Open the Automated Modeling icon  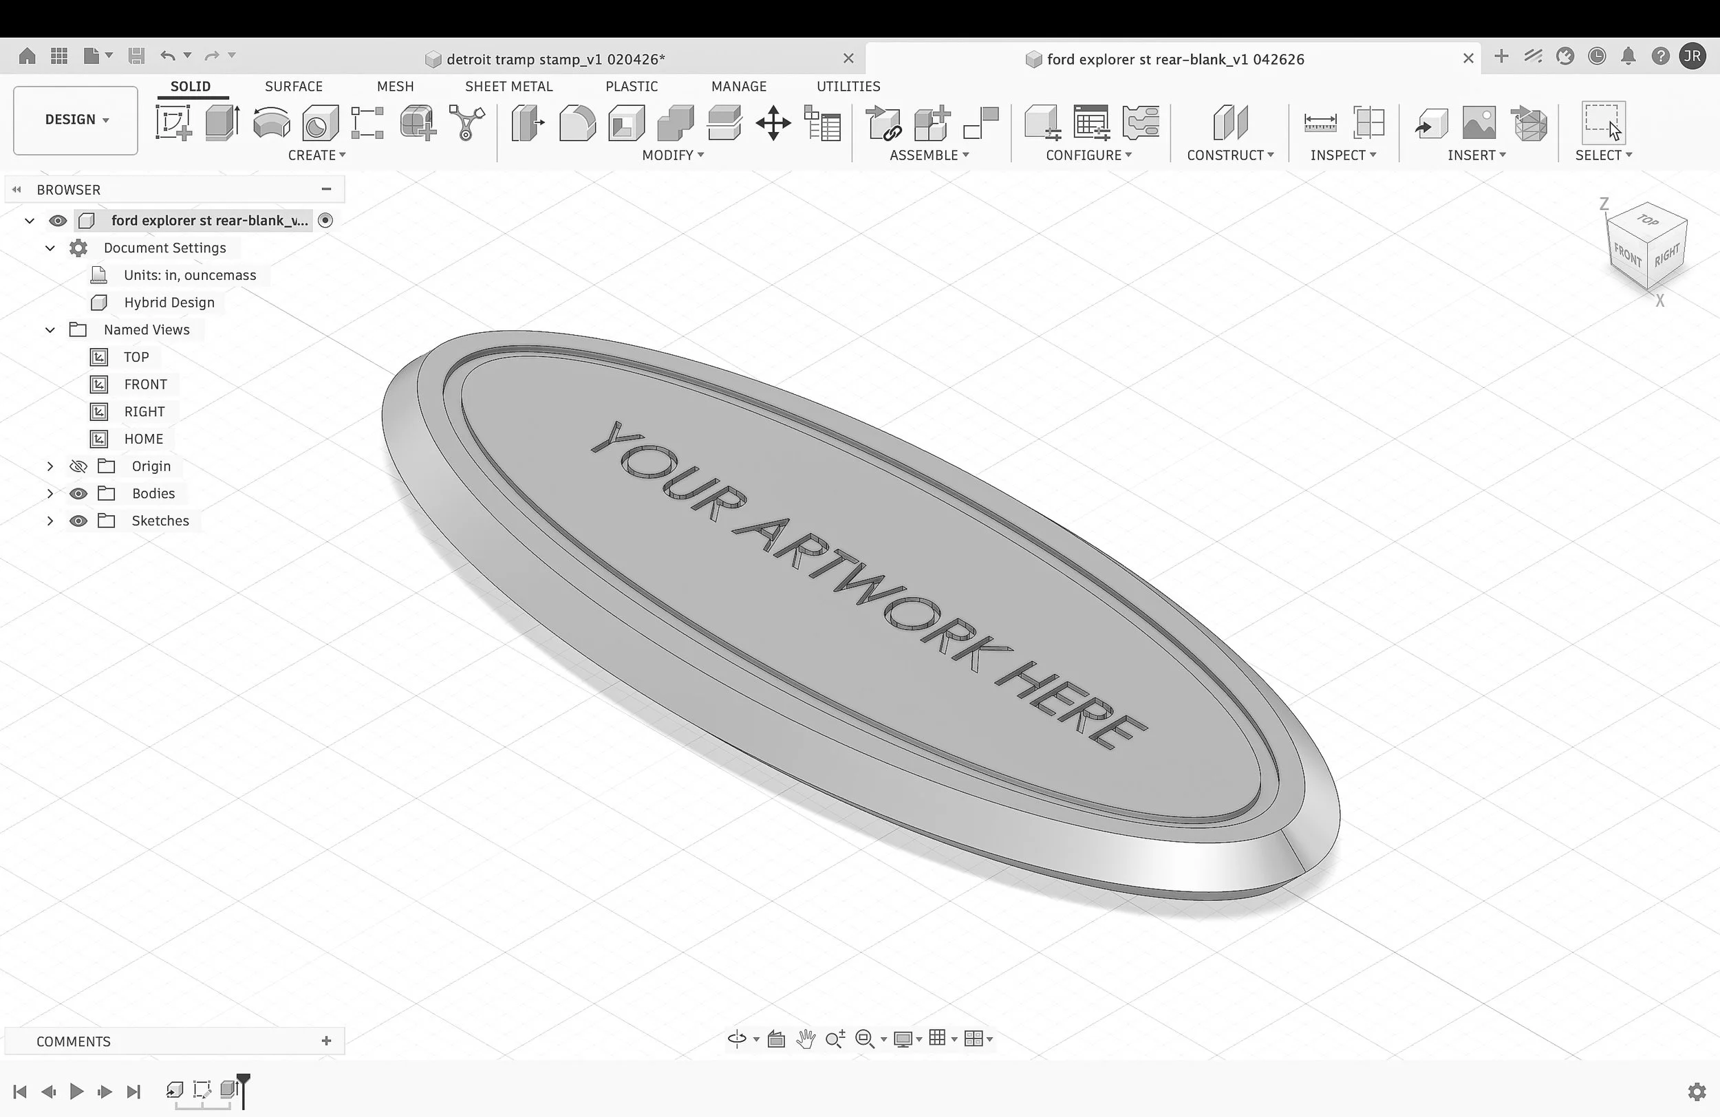pos(467,122)
